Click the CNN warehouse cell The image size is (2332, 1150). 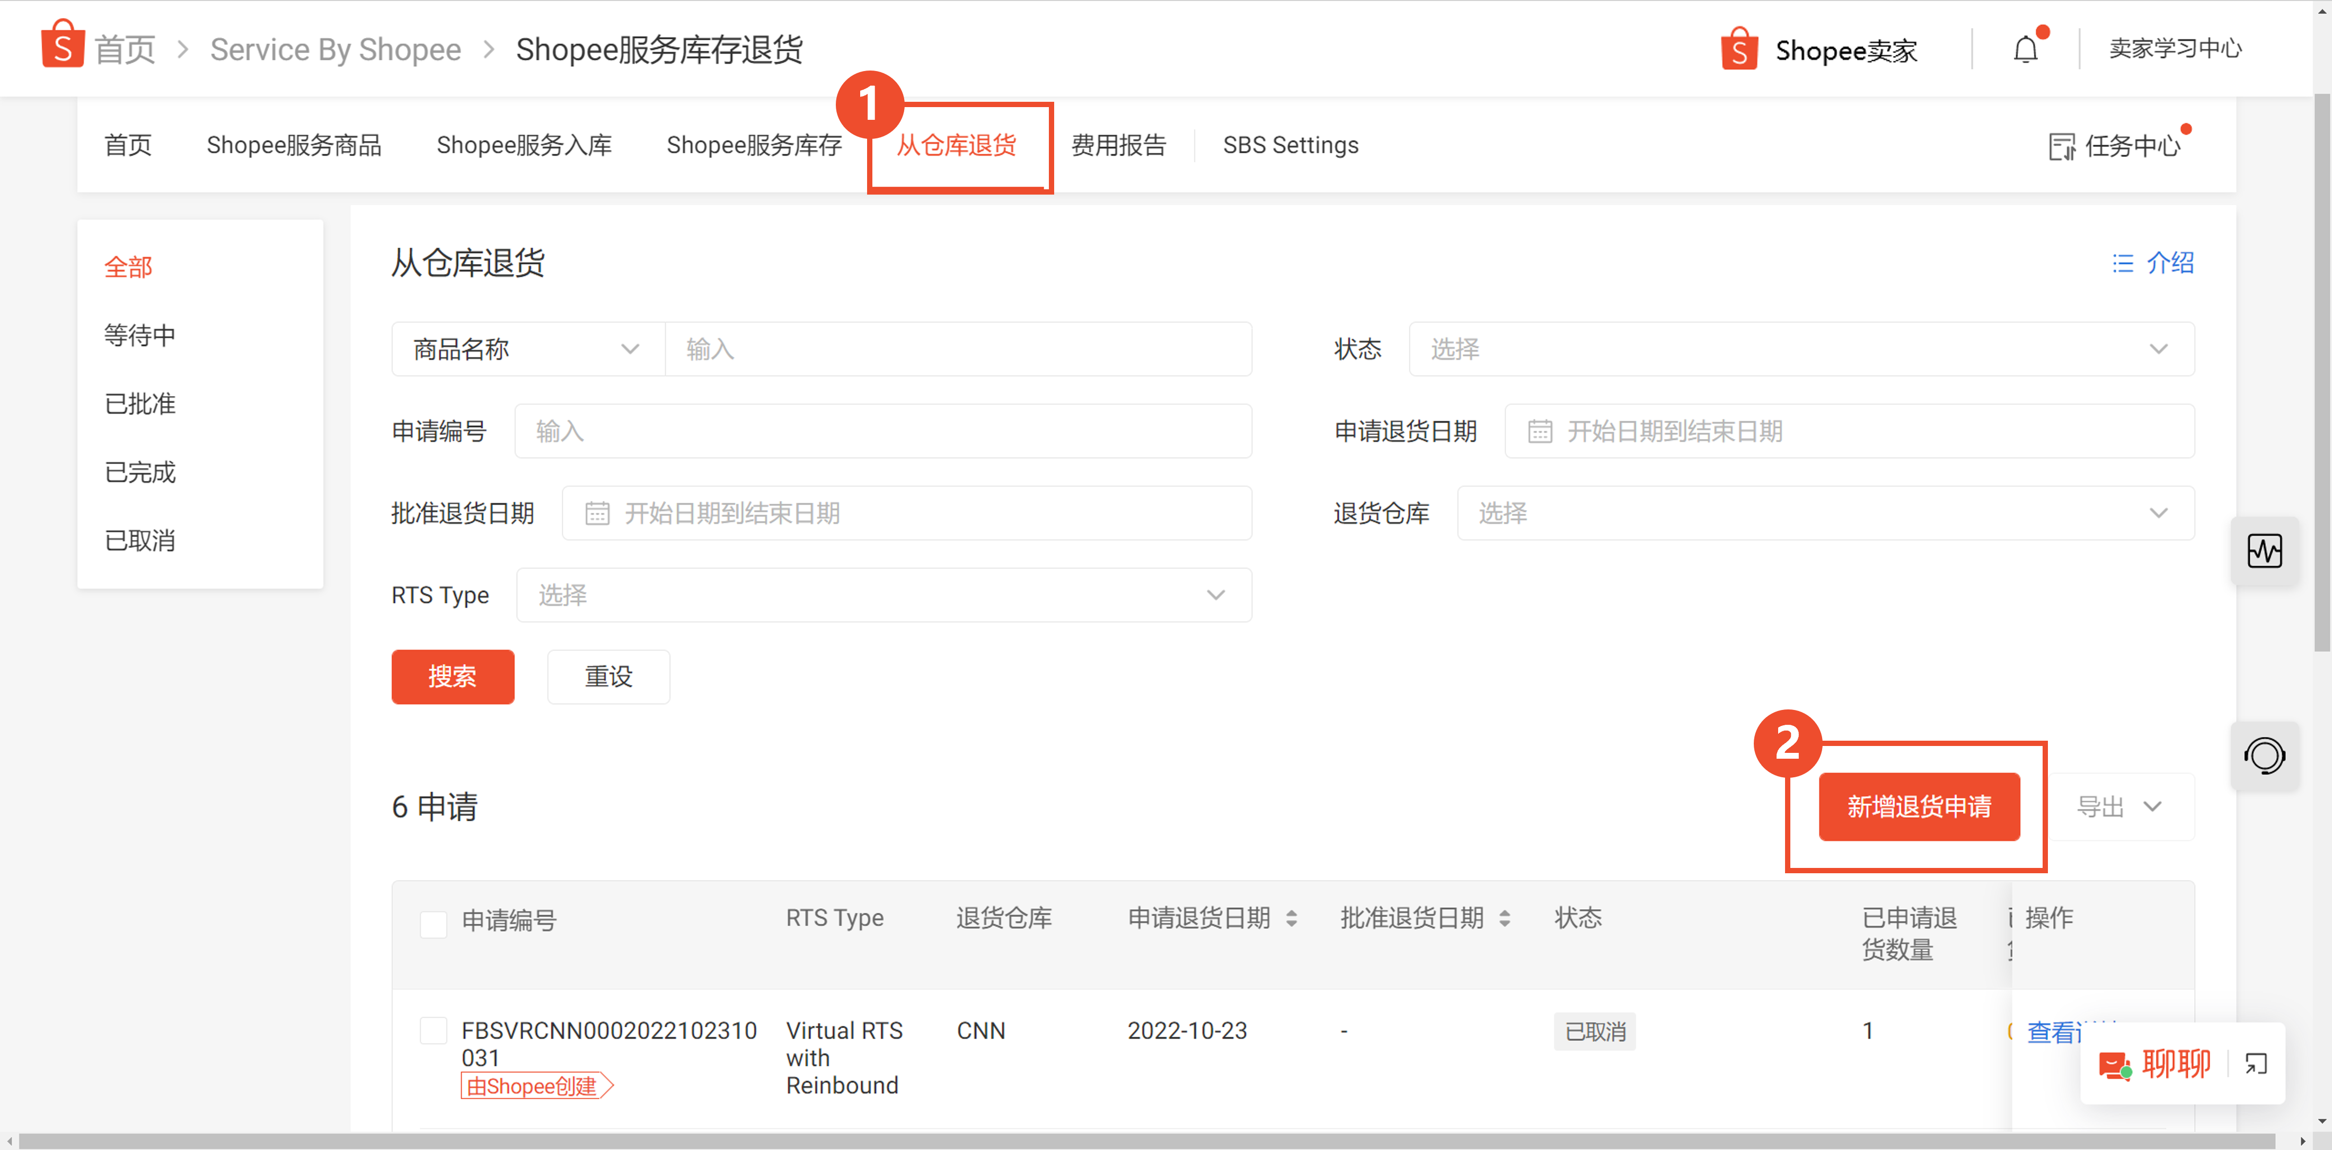pyautogui.click(x=980, y=1031)
